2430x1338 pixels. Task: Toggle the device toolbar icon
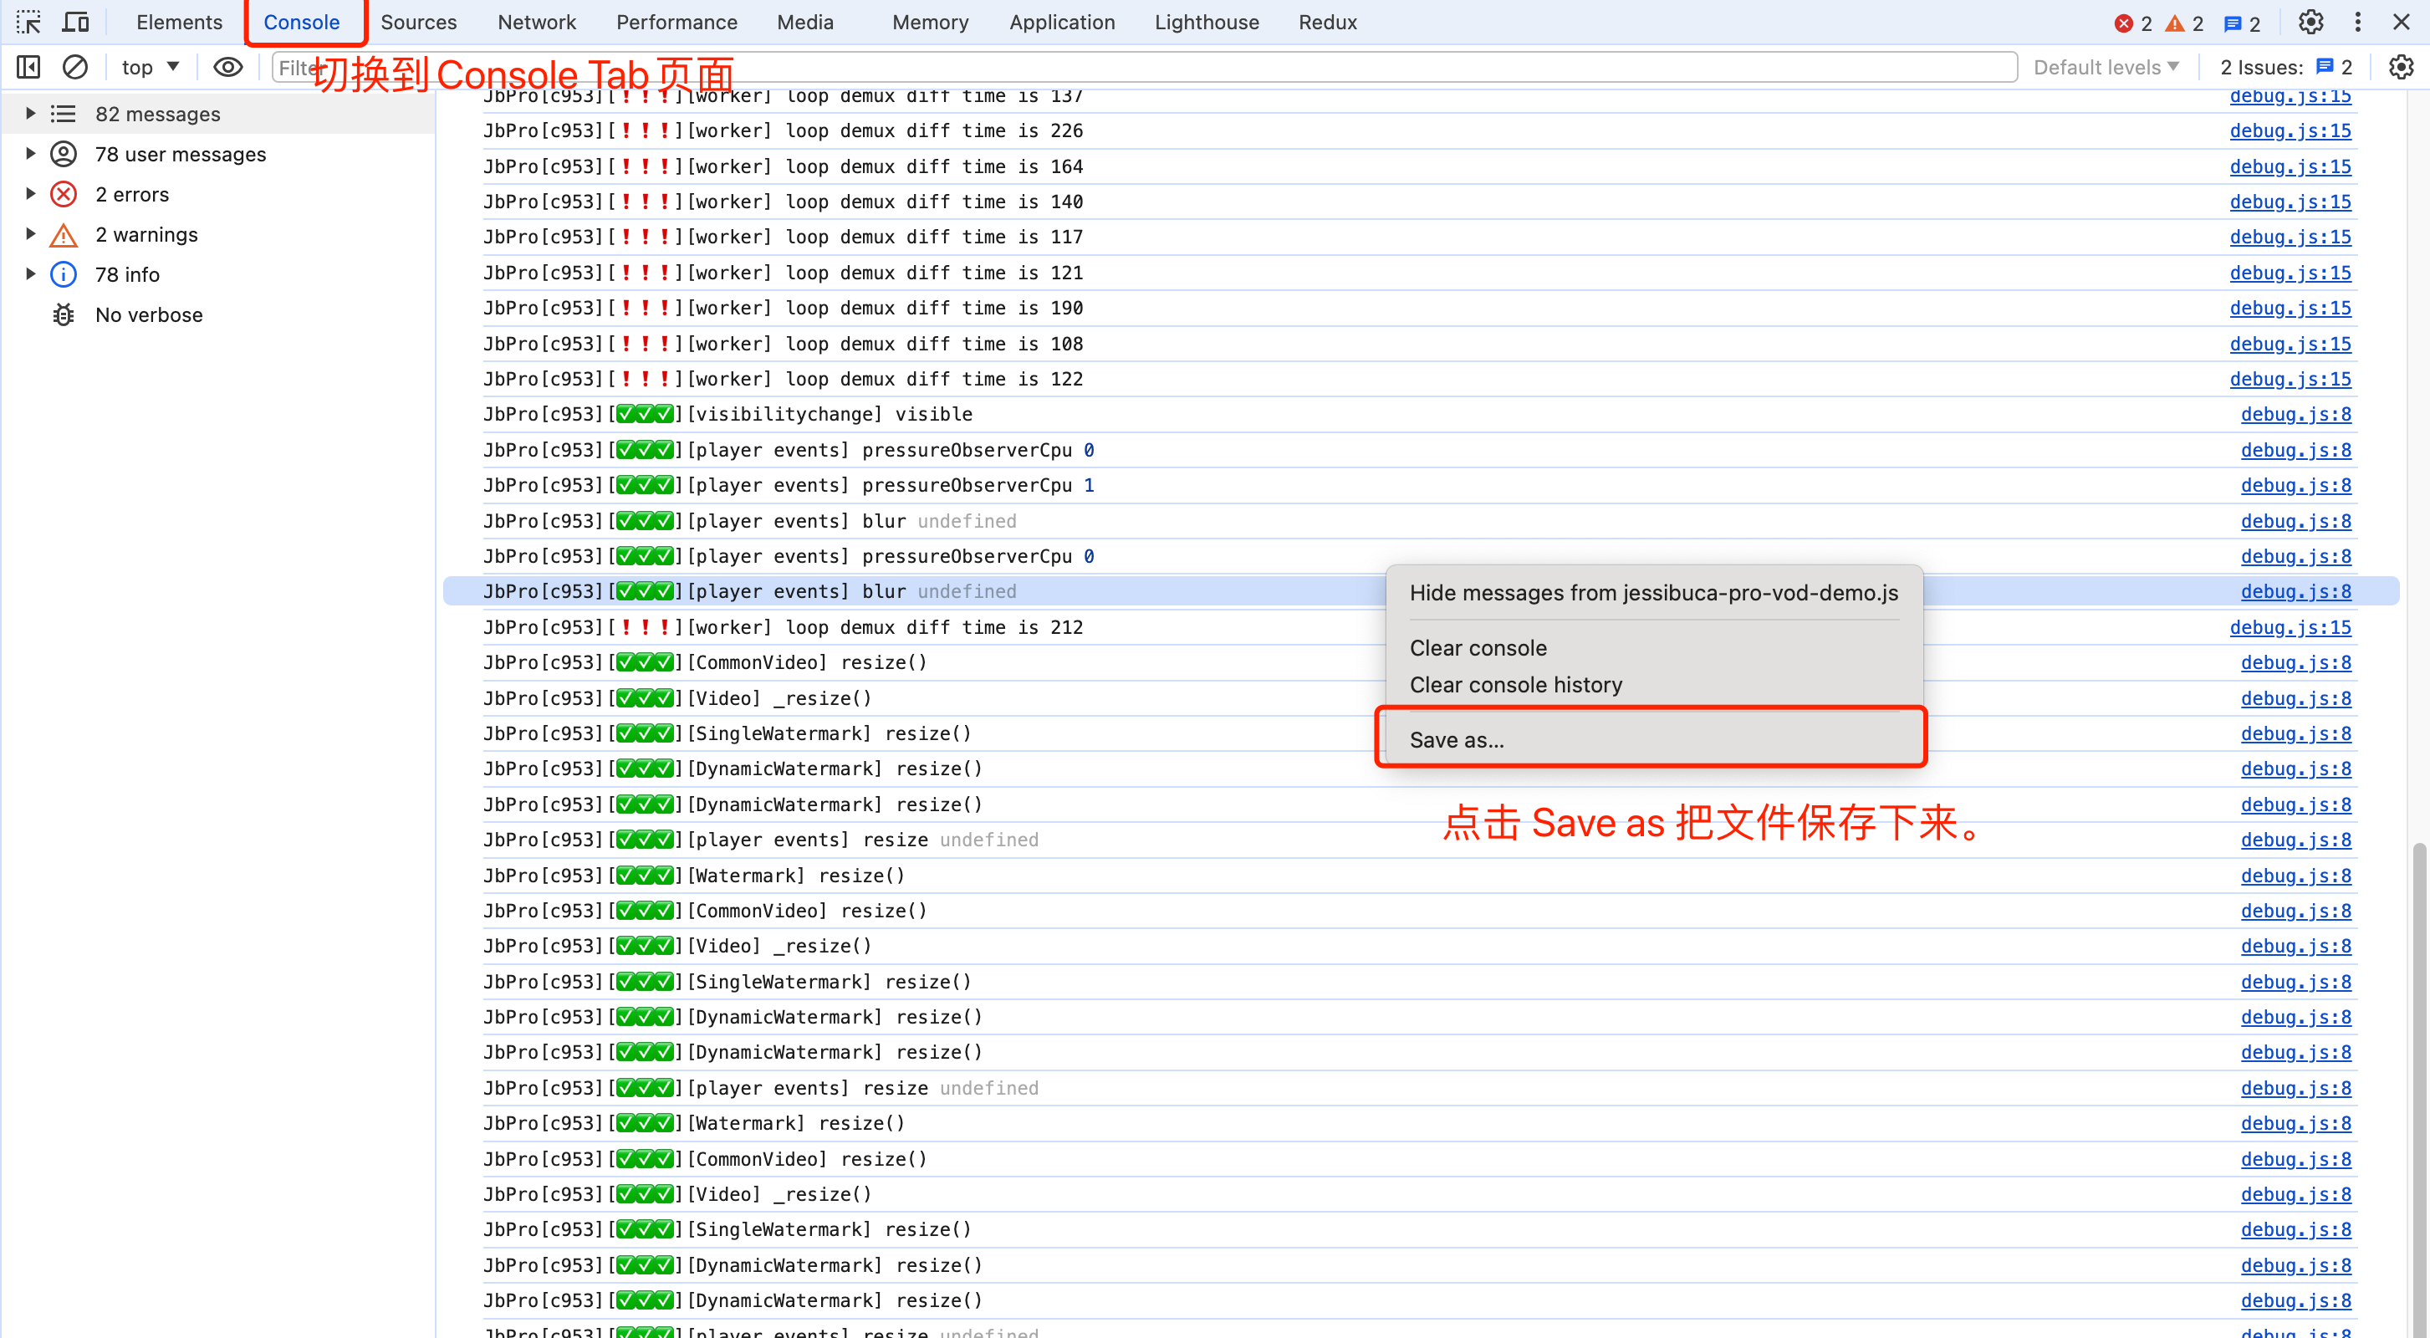(75, 22)
